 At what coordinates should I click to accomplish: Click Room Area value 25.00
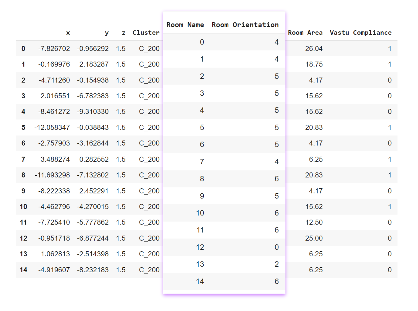(314, 238)
